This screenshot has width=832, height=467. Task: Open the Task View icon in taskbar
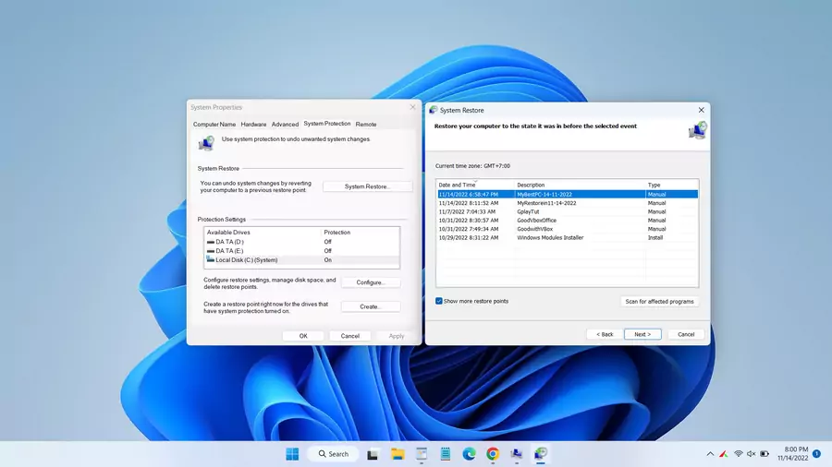click(x=373, y=454)
